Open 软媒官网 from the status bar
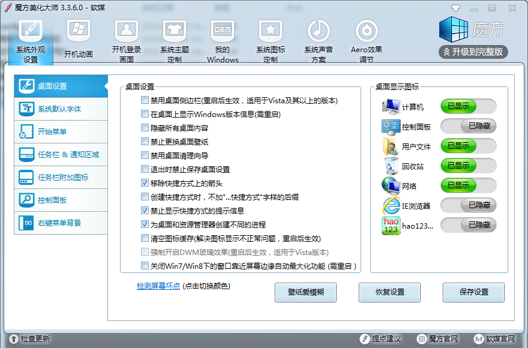 click(x=494, y=338)
